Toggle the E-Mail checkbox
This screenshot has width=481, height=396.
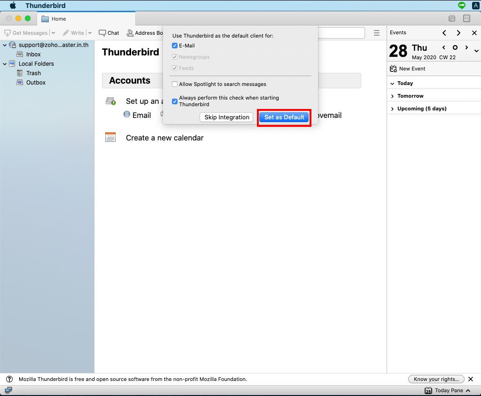tap(175, 46)
